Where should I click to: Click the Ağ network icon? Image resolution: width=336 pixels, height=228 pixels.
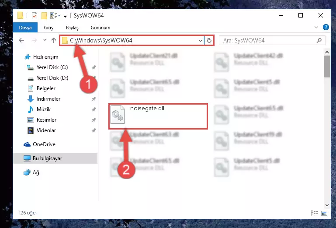(x=27, y=172)
